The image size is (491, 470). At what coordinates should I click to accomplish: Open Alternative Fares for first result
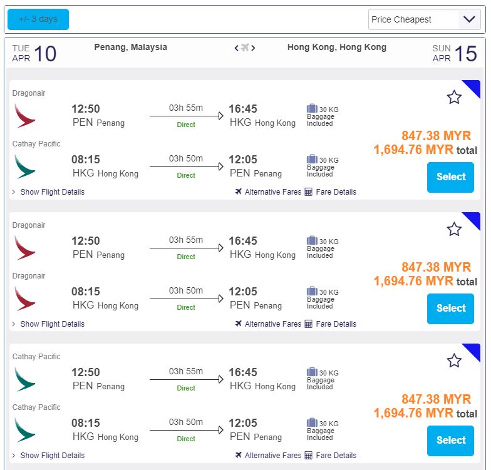click(x=268, y=192)
